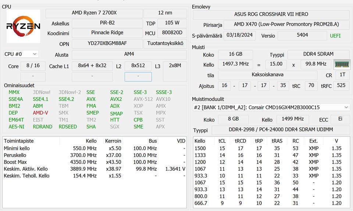Click the ASUS ROG CROSSHAIR VII HERO field
Image resolution: width=353 pixels, height=211 pixels.
pos(271,14)
